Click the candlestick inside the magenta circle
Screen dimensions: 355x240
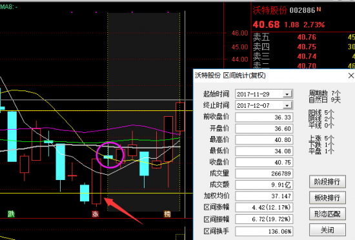108,157
